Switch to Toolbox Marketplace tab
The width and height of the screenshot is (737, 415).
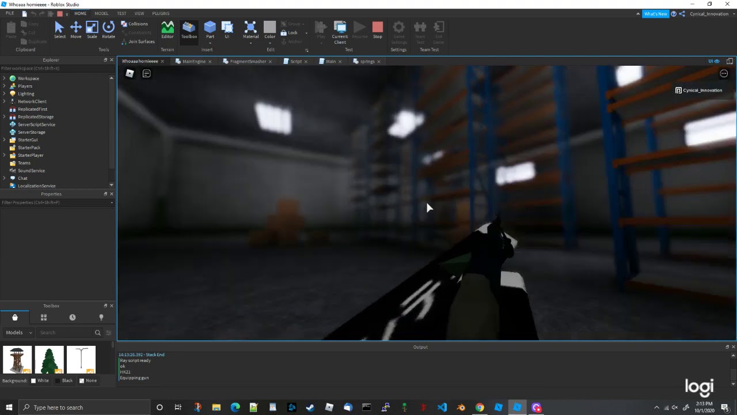15,317
